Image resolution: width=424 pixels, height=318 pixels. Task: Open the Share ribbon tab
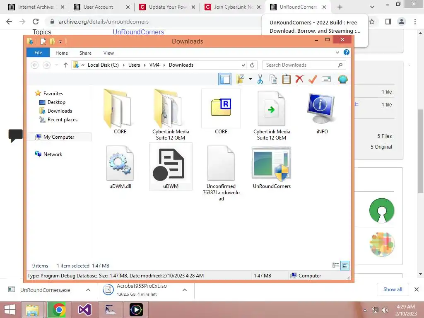85,53
